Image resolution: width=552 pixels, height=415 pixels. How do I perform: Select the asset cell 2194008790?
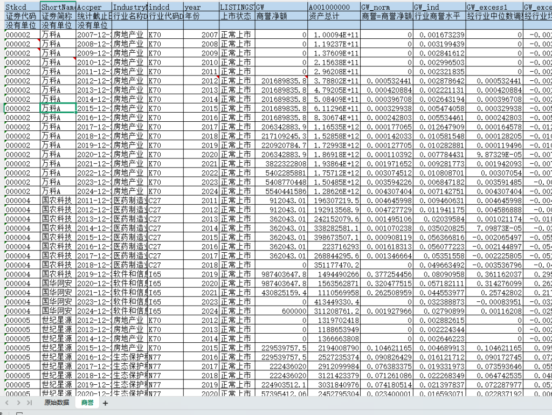[x=334, y=348]
